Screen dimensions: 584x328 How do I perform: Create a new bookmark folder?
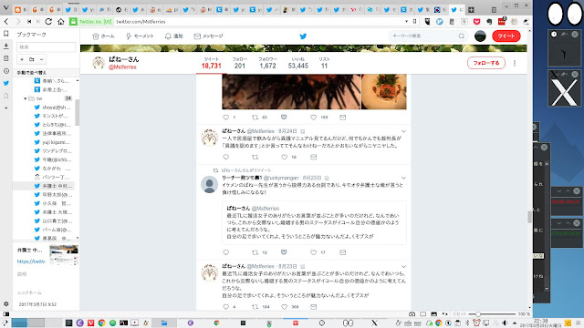coord(32,59)
